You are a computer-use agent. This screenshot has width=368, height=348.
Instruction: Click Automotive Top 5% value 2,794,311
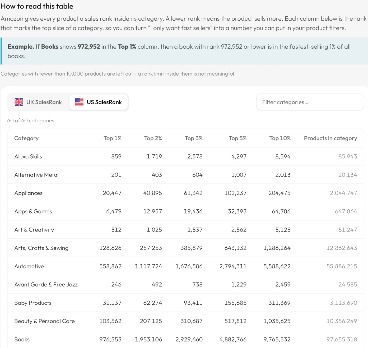233,266
